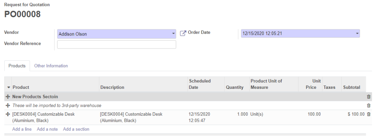
Task: Focus the Vendor Reference input field
Action: click(116, 44)
